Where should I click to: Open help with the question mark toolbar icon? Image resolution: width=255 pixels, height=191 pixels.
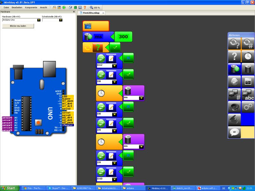click(85, 7)
